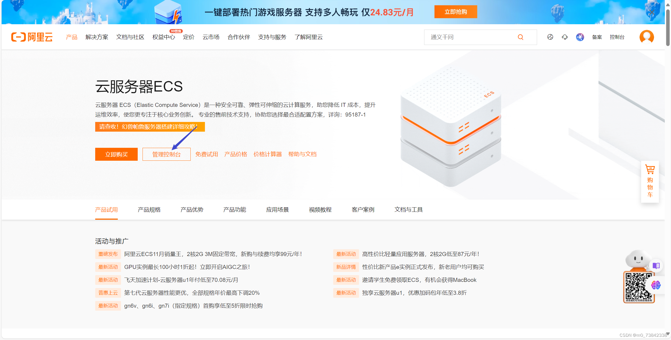The width and height of the screenshot is (671, 340).
Task: Open the 帮助与文档 link
Action: (x=302, y=154)
